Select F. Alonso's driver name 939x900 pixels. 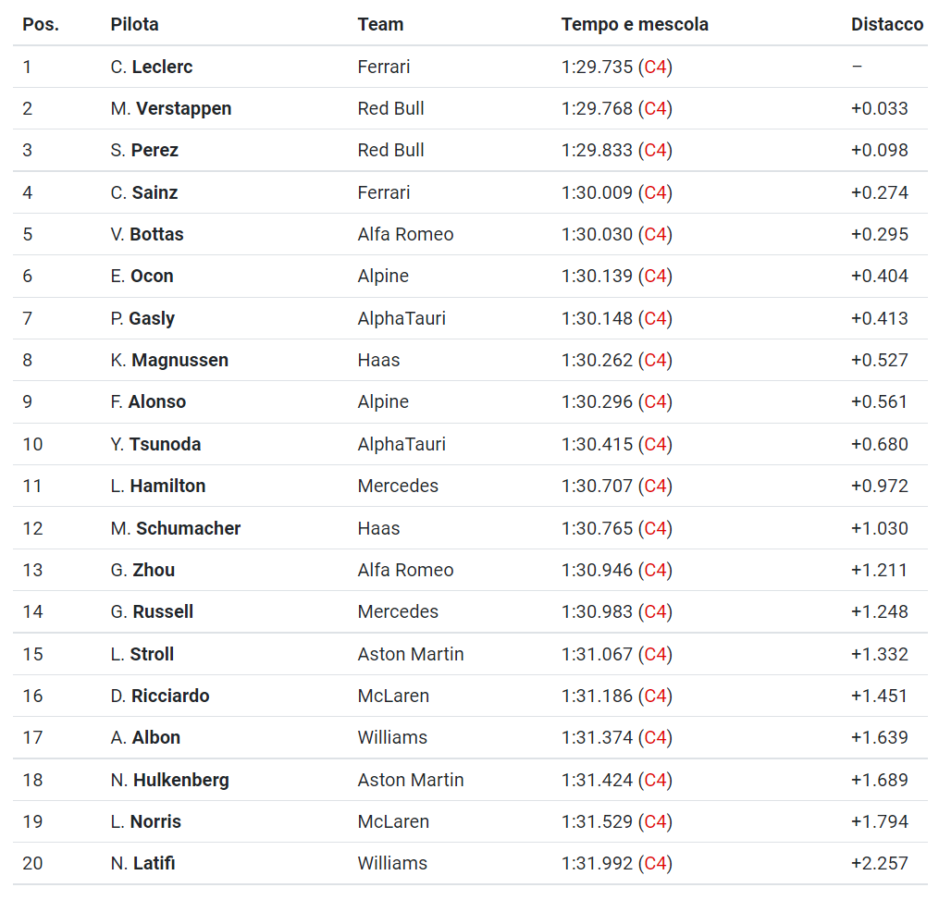pyautogui.click(x=148, y=401)
